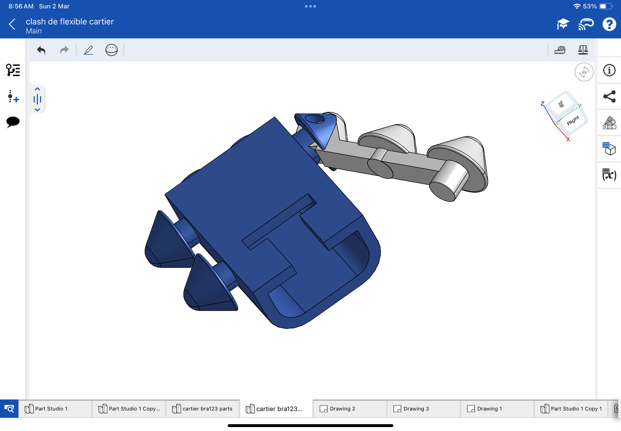Open the Mass properties scale tool
621x431 pixels.
click(583, 50)
